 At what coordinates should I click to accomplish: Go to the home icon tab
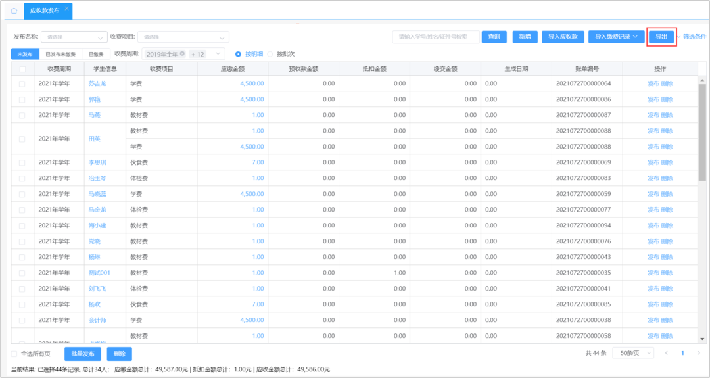click(14, 11)
